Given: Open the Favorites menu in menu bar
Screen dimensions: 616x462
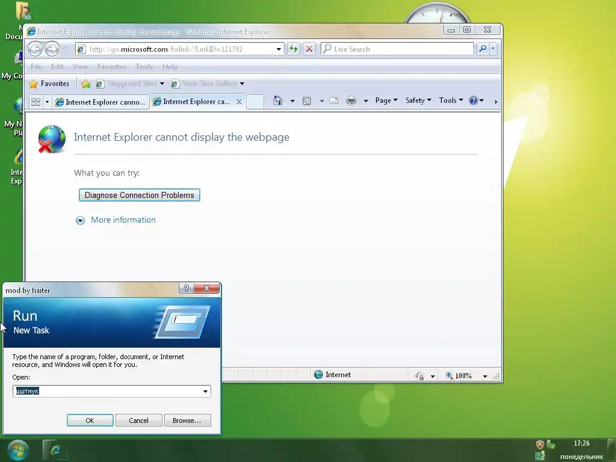Looking at the screenshot, I should 111,66.
